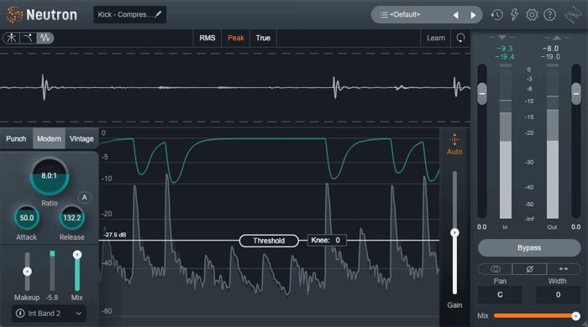The height and width of the screenshot is (327, 588).
Task: Open settings gear icon
Action: (x=532, y=14)
